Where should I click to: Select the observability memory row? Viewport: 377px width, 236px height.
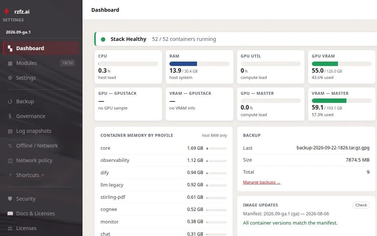click(x=163, y=160)
